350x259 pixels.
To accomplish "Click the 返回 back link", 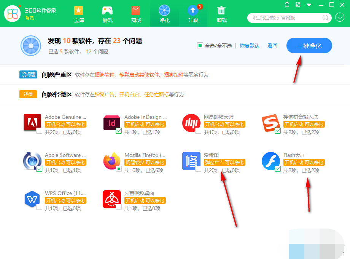I will 272,45.
